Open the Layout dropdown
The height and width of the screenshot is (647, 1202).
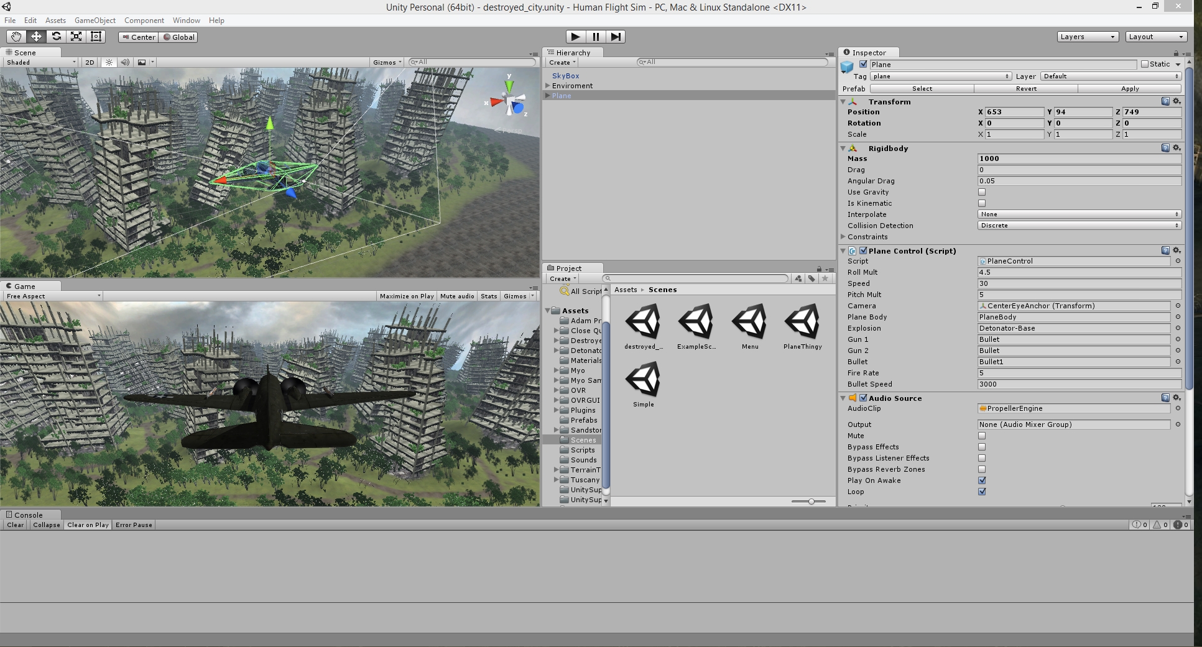[1156, 37]
